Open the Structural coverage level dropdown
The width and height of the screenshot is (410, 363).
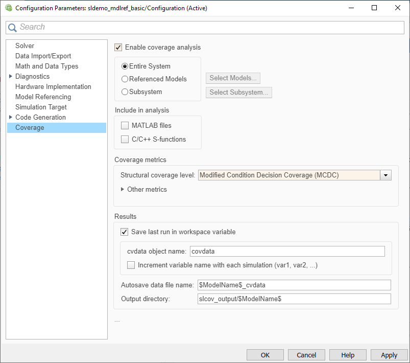387,175
